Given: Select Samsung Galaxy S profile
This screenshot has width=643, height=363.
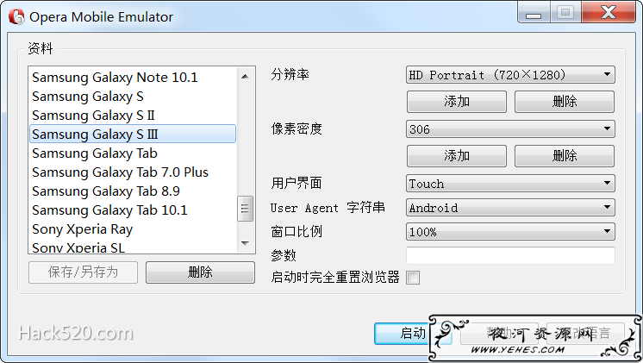Looking at the screenshot, I should 133,97.
